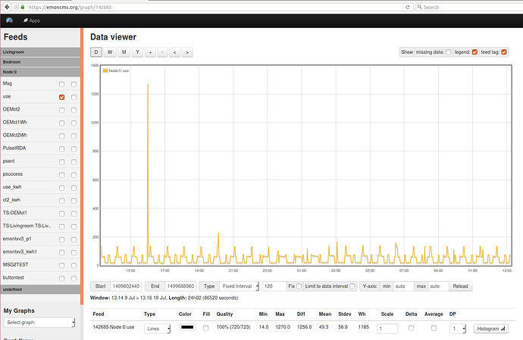Image resolution: width=523 pixels, height=340 pixels.
Task: Click the Reload button
Action: 460,286
